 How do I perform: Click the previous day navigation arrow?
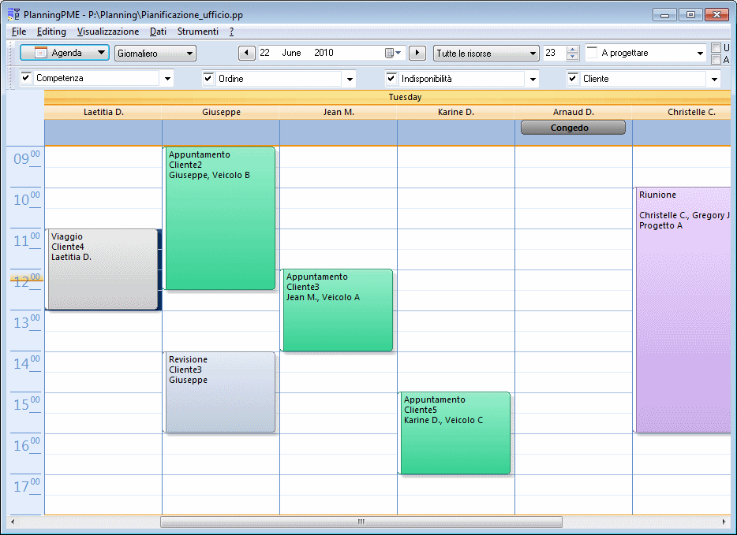point(247,53)
